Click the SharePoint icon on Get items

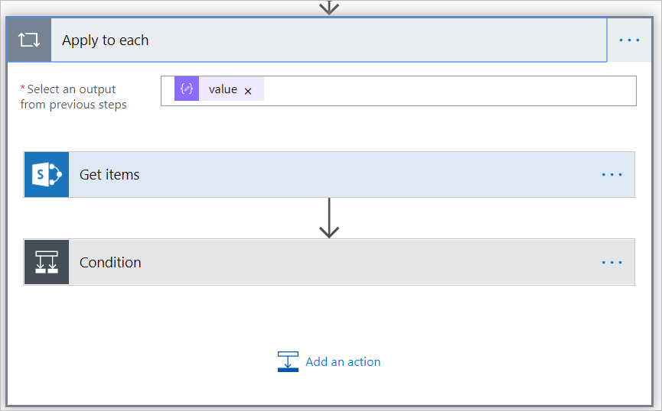(47, 175)
